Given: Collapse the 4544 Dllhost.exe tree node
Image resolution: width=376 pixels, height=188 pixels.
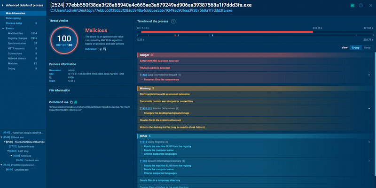Looking at the screenshot, I should (1, 137).
